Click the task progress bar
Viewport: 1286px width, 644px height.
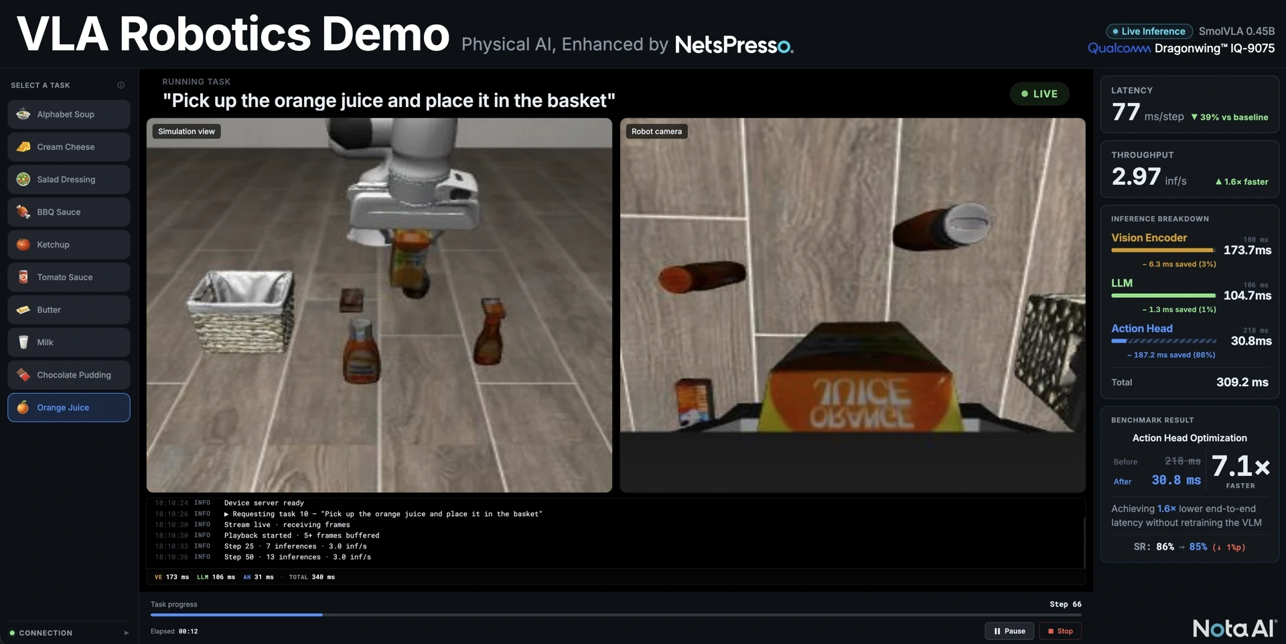click(x=616, y=615)
